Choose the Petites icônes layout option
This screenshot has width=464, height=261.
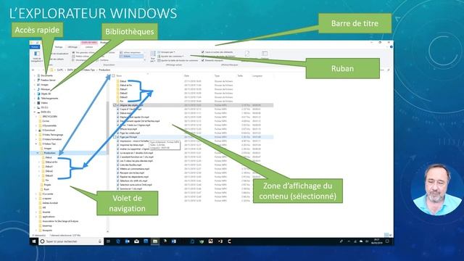(x=80, y=57)
